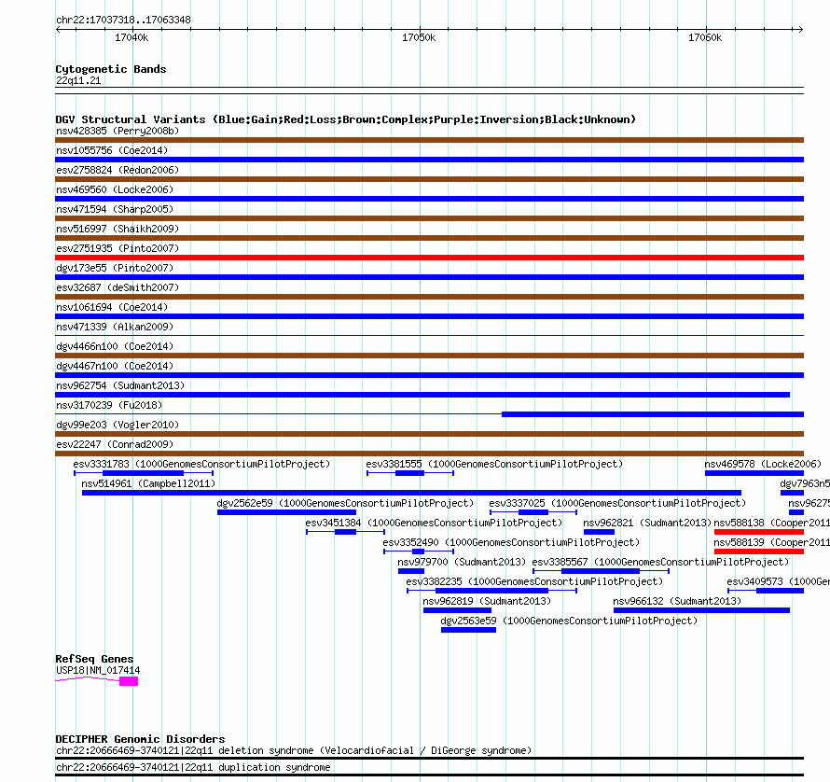Click the nsv962819 blue bar
Screen dimensions: 830x782
tap(457, 610)
